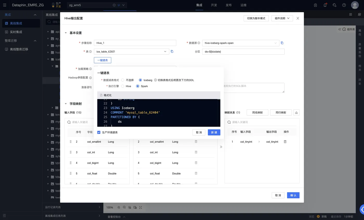The image size is (364, 220).
Task: Collapse the 基本设置 section
Action: pyautogui.click(x=66, y=33)
